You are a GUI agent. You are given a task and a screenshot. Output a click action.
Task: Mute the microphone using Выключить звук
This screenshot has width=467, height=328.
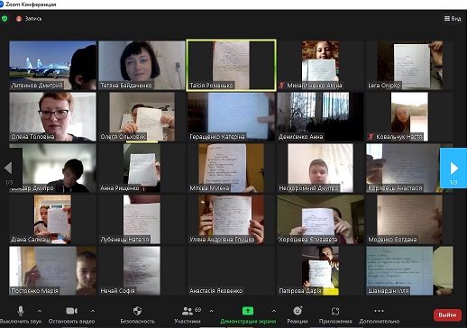click(21, 314)
